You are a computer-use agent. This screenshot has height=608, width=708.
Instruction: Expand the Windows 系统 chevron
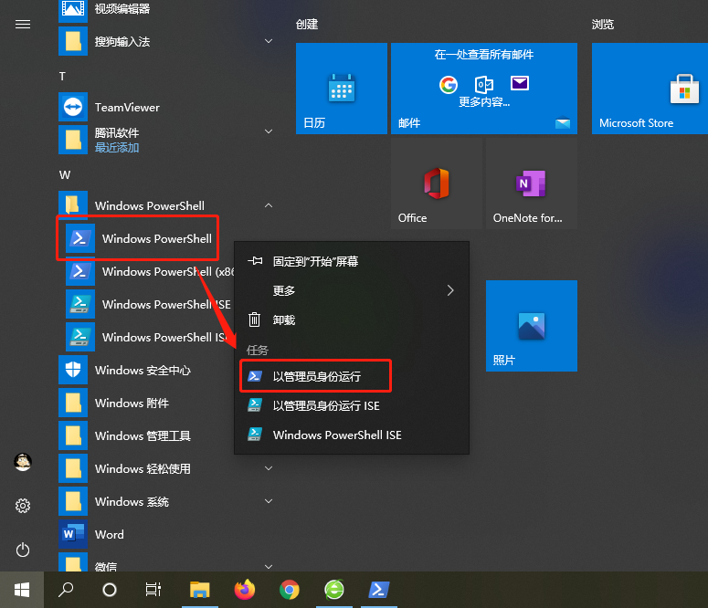(x=269, y=501)
